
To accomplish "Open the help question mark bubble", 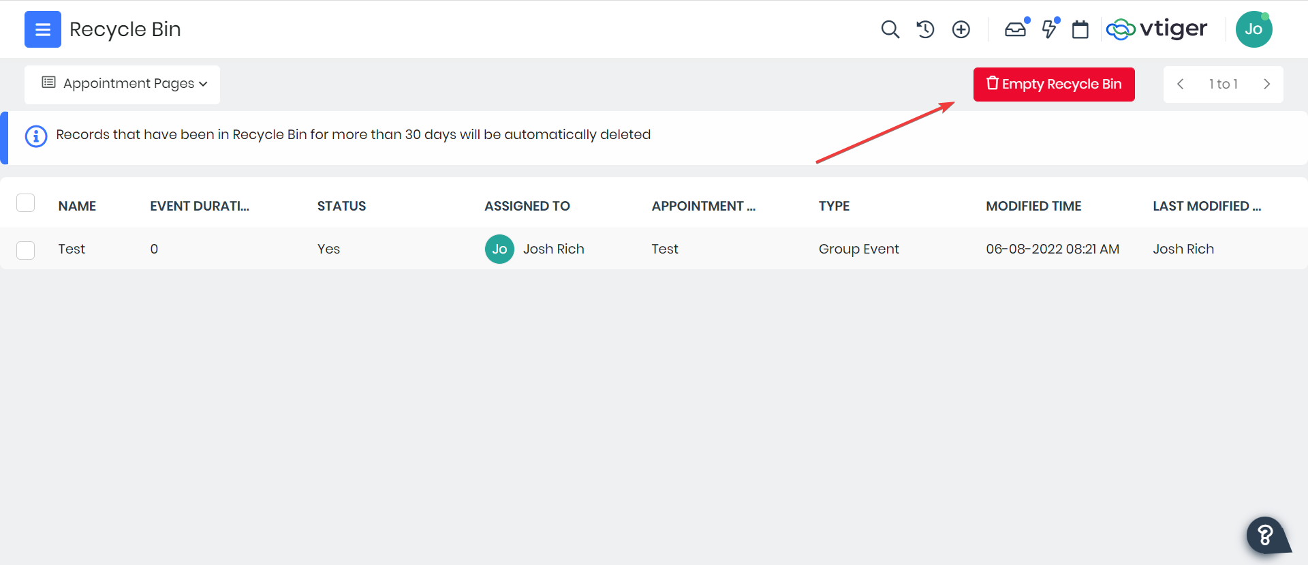I will 1266,535.
